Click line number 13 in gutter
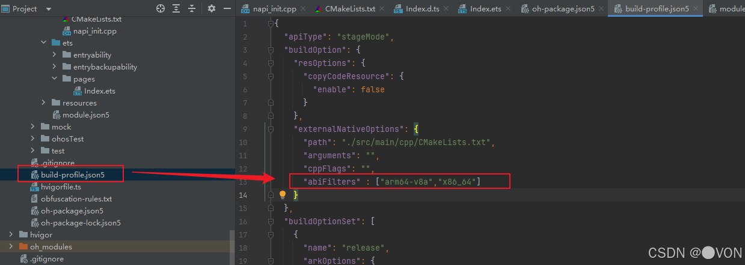745x265 pixels. [x=243, y=182]
